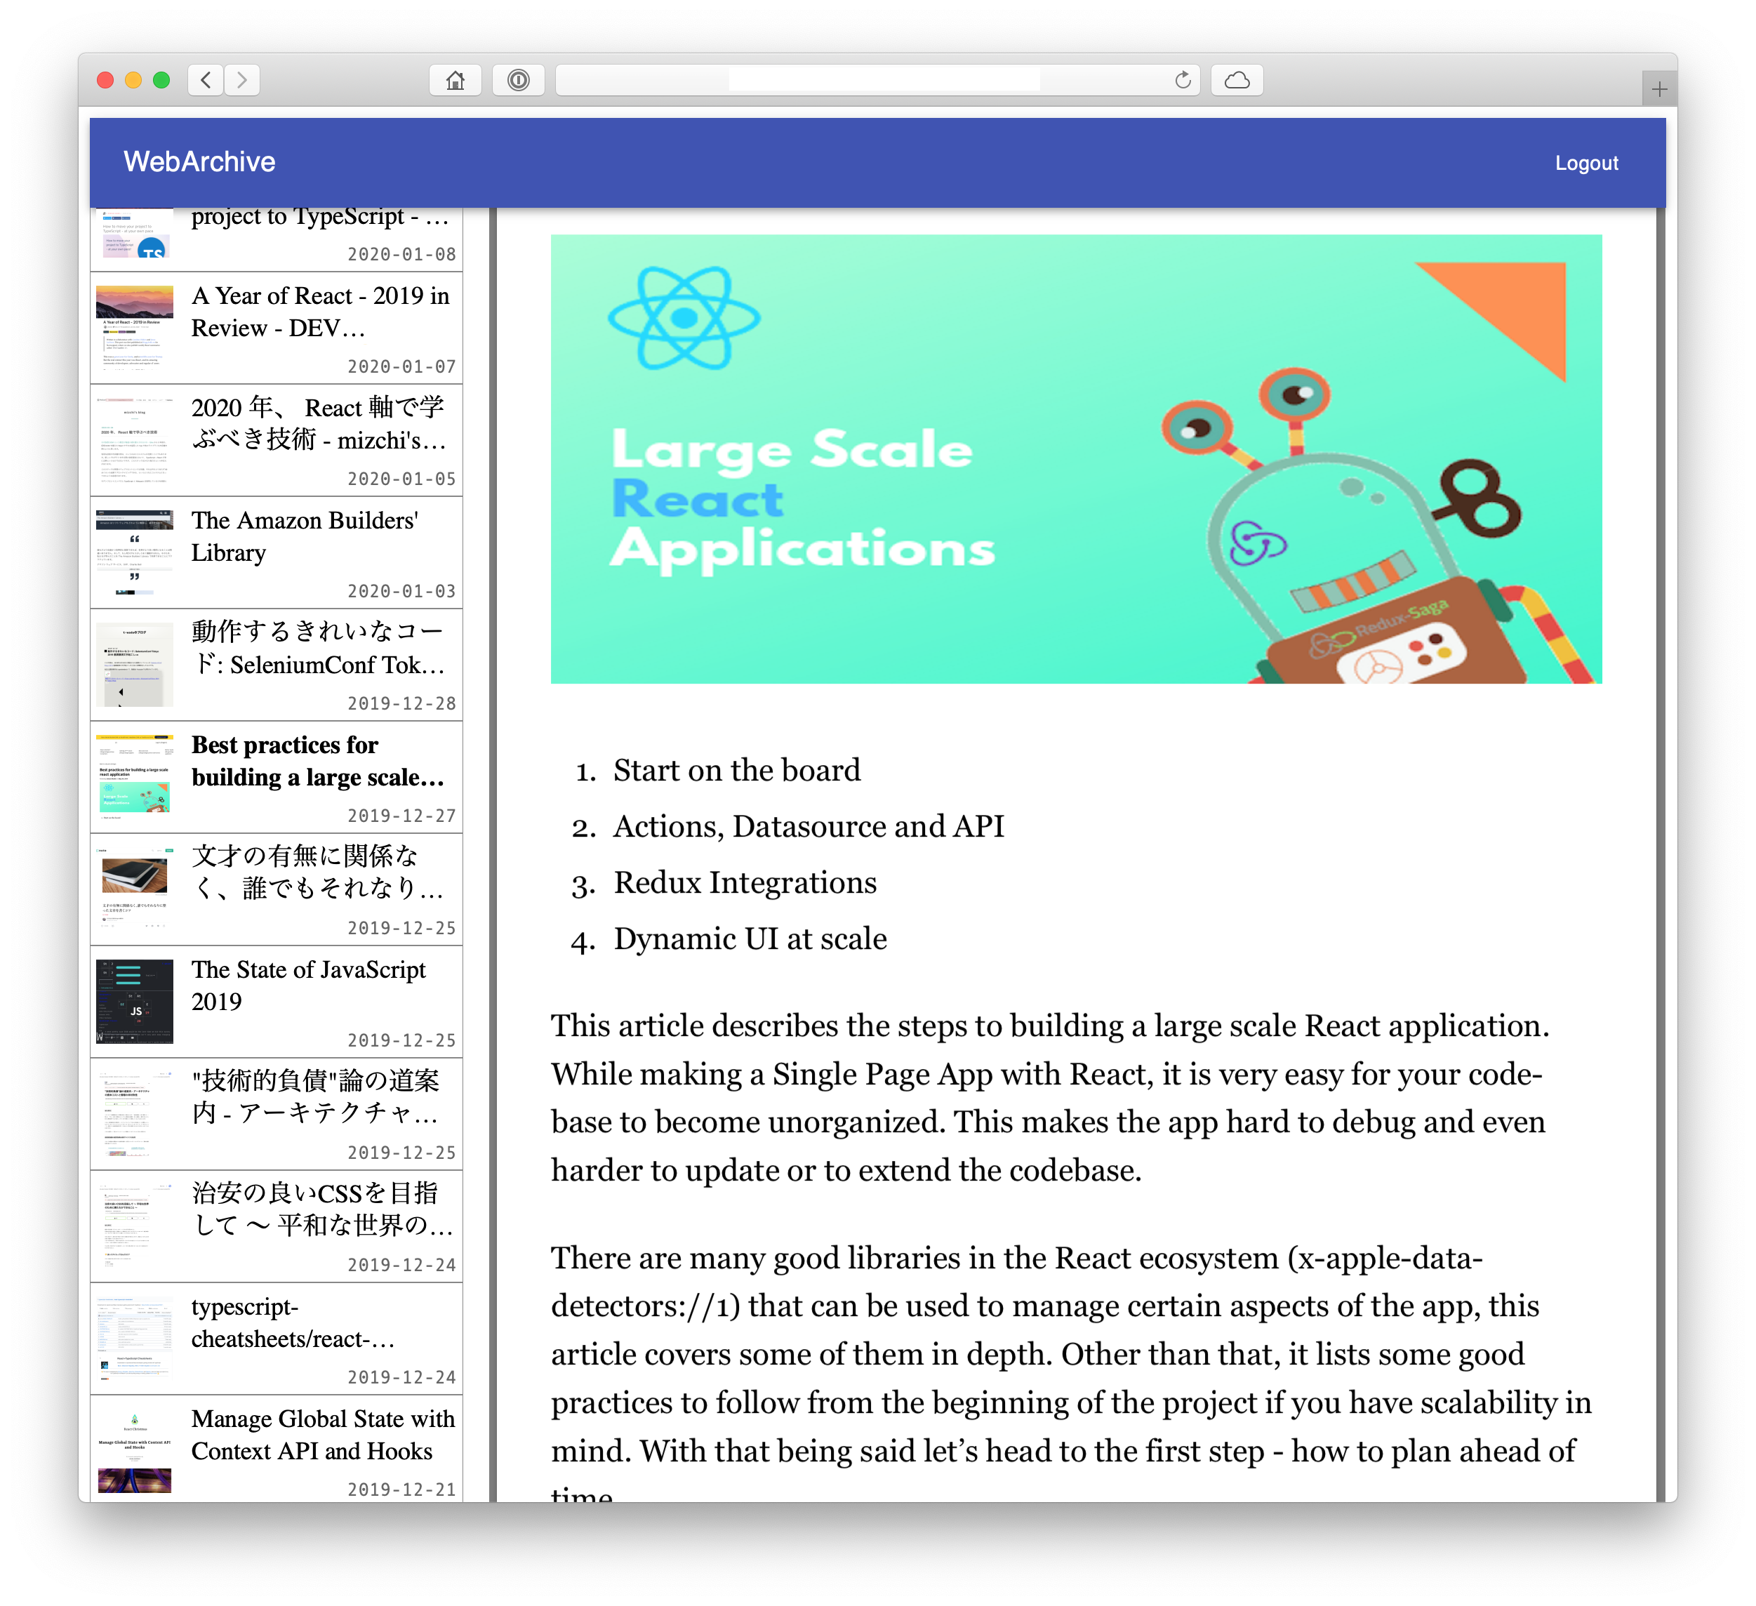Click date 2020-01-07 in article list

coord(401,366)
